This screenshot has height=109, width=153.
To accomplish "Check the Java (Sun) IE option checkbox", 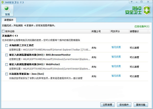I will tap(7, 74).
